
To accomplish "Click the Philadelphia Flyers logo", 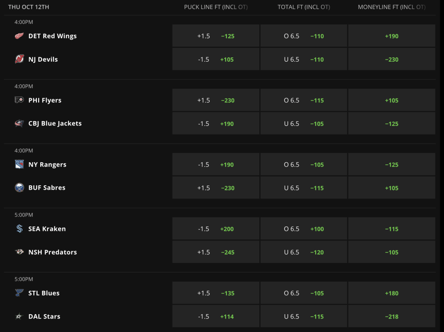I will [19, 100].
